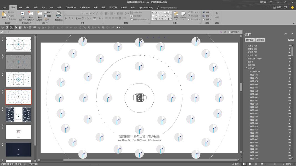Open the File (文件) tab

[x=4, y=7]
